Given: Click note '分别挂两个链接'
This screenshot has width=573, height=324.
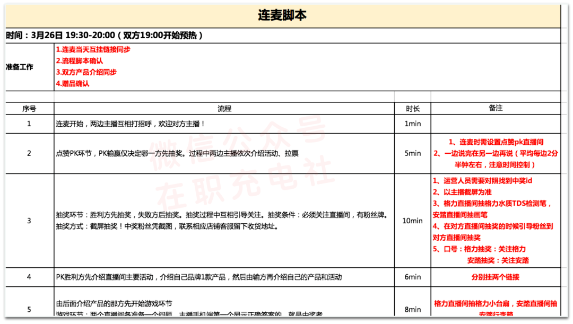Looking at the screenshot, I should coord(496,277).
